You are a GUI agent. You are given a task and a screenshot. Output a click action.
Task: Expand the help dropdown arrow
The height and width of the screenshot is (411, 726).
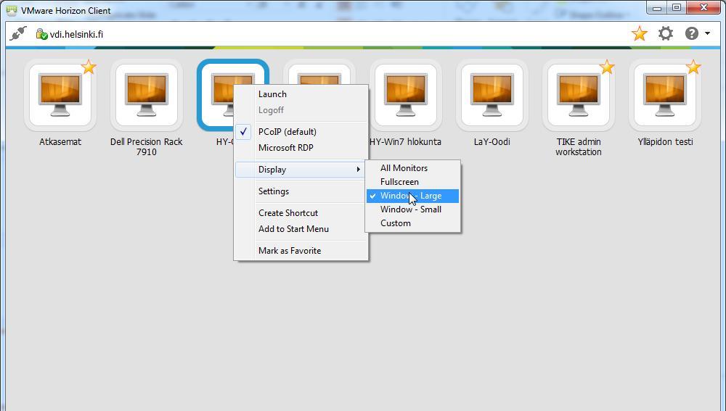pos(707,33)
